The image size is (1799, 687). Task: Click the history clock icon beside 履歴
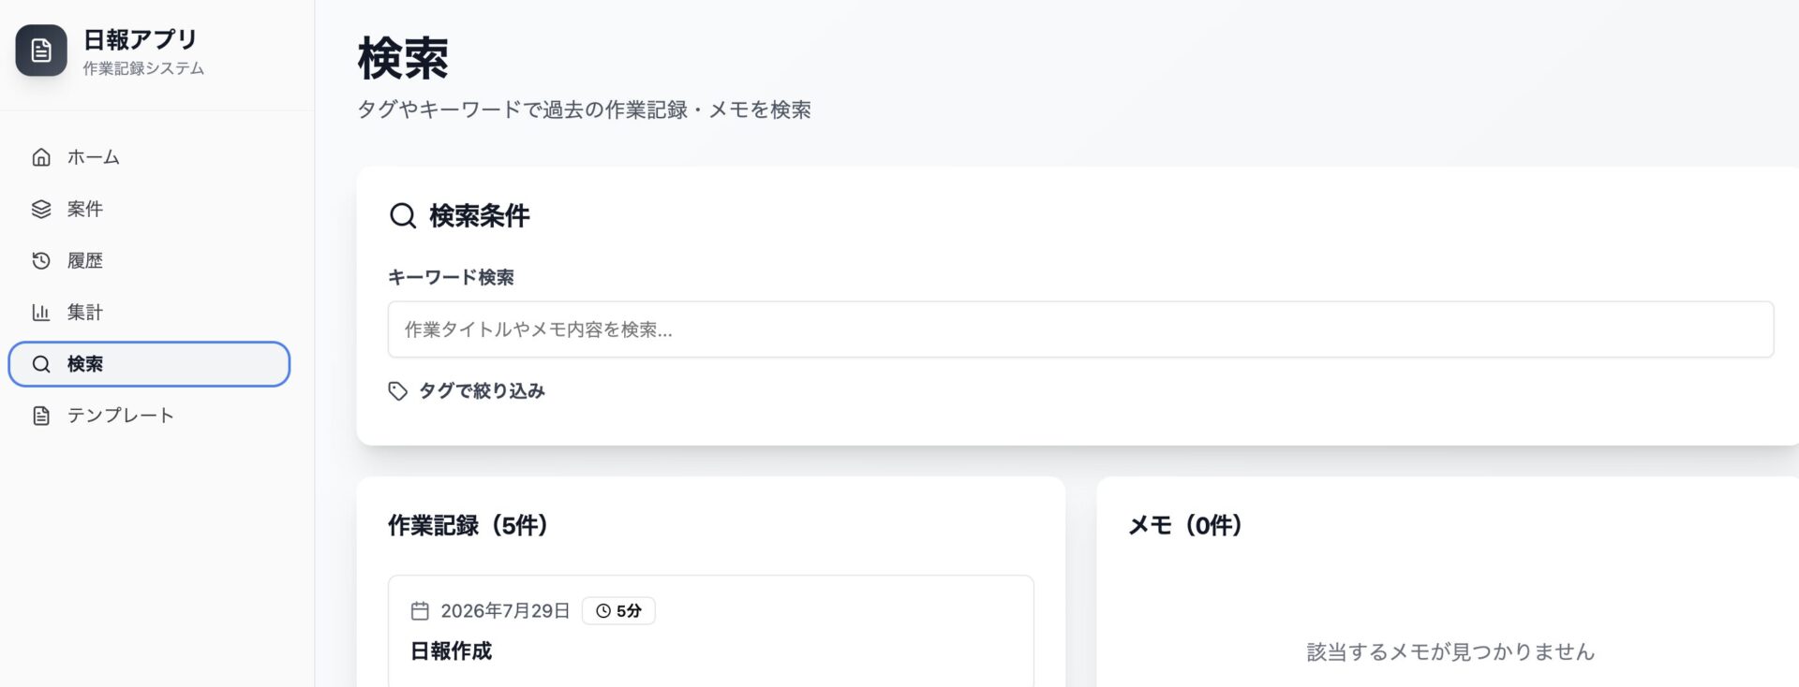41,260
